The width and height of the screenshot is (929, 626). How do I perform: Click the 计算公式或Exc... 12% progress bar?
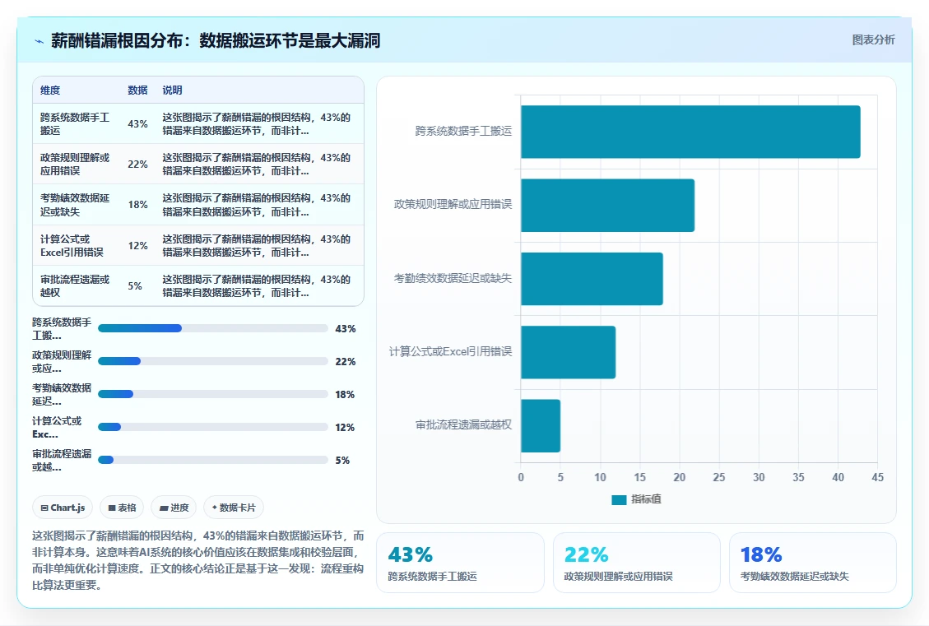point(212,427)
